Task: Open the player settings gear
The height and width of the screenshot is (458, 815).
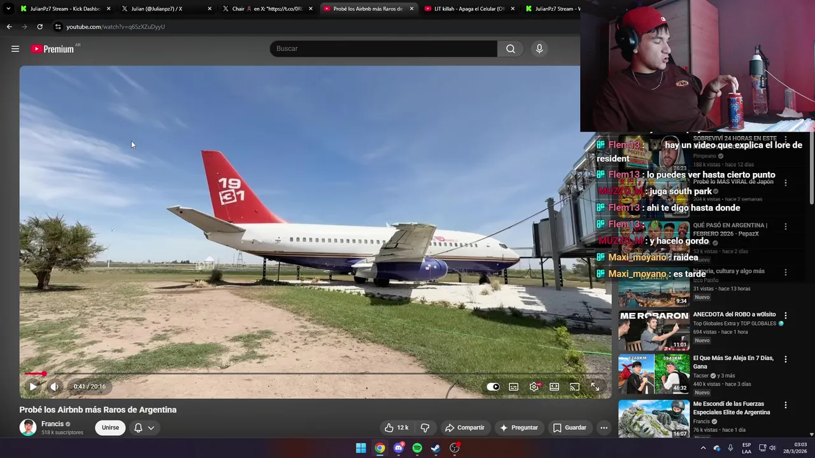Action: pyautogui.click(x=534, y=387)
